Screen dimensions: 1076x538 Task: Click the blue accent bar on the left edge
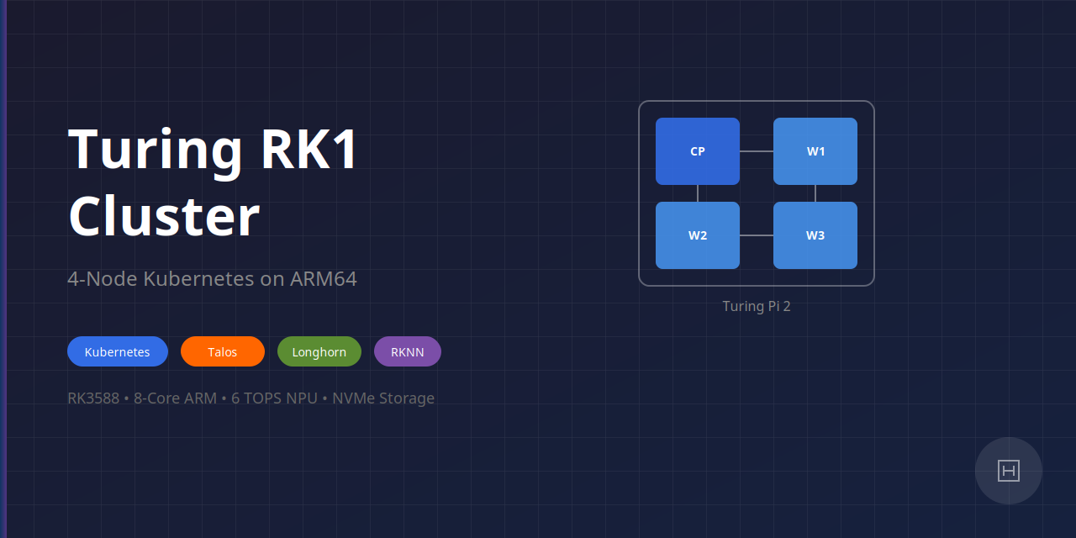3,269
